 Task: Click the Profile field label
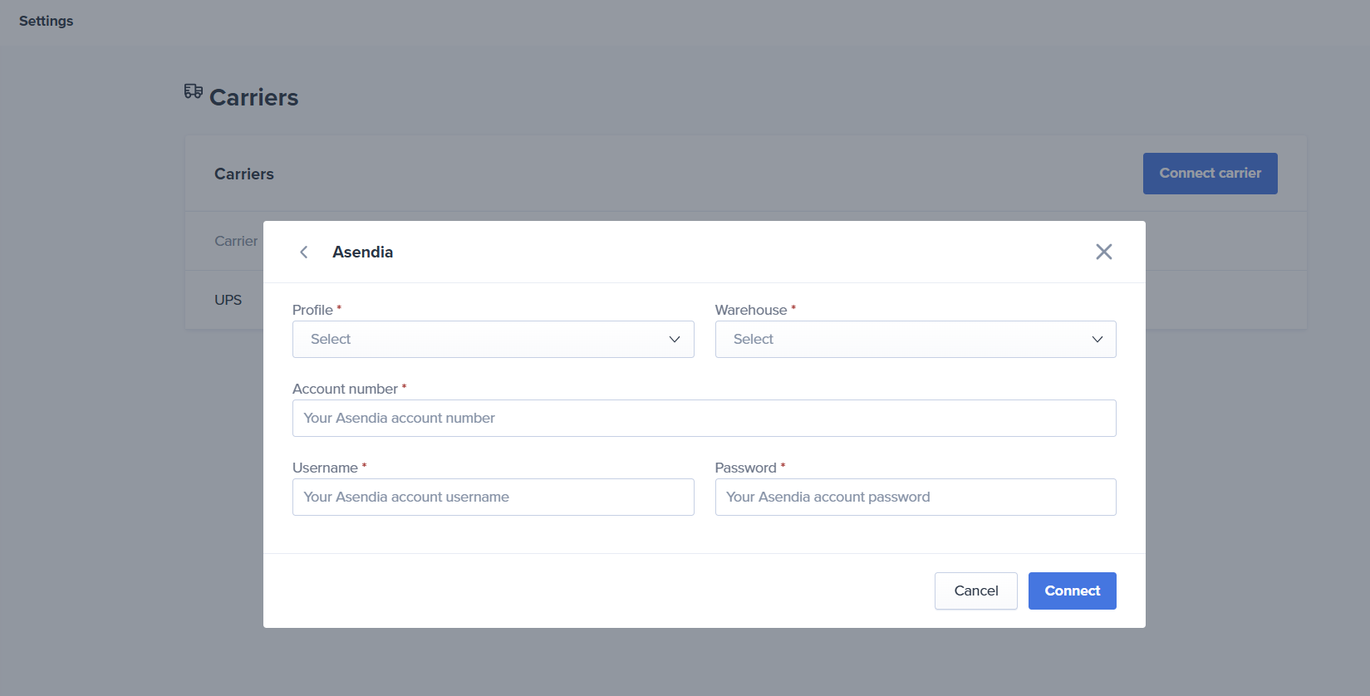tap(312, 310)
